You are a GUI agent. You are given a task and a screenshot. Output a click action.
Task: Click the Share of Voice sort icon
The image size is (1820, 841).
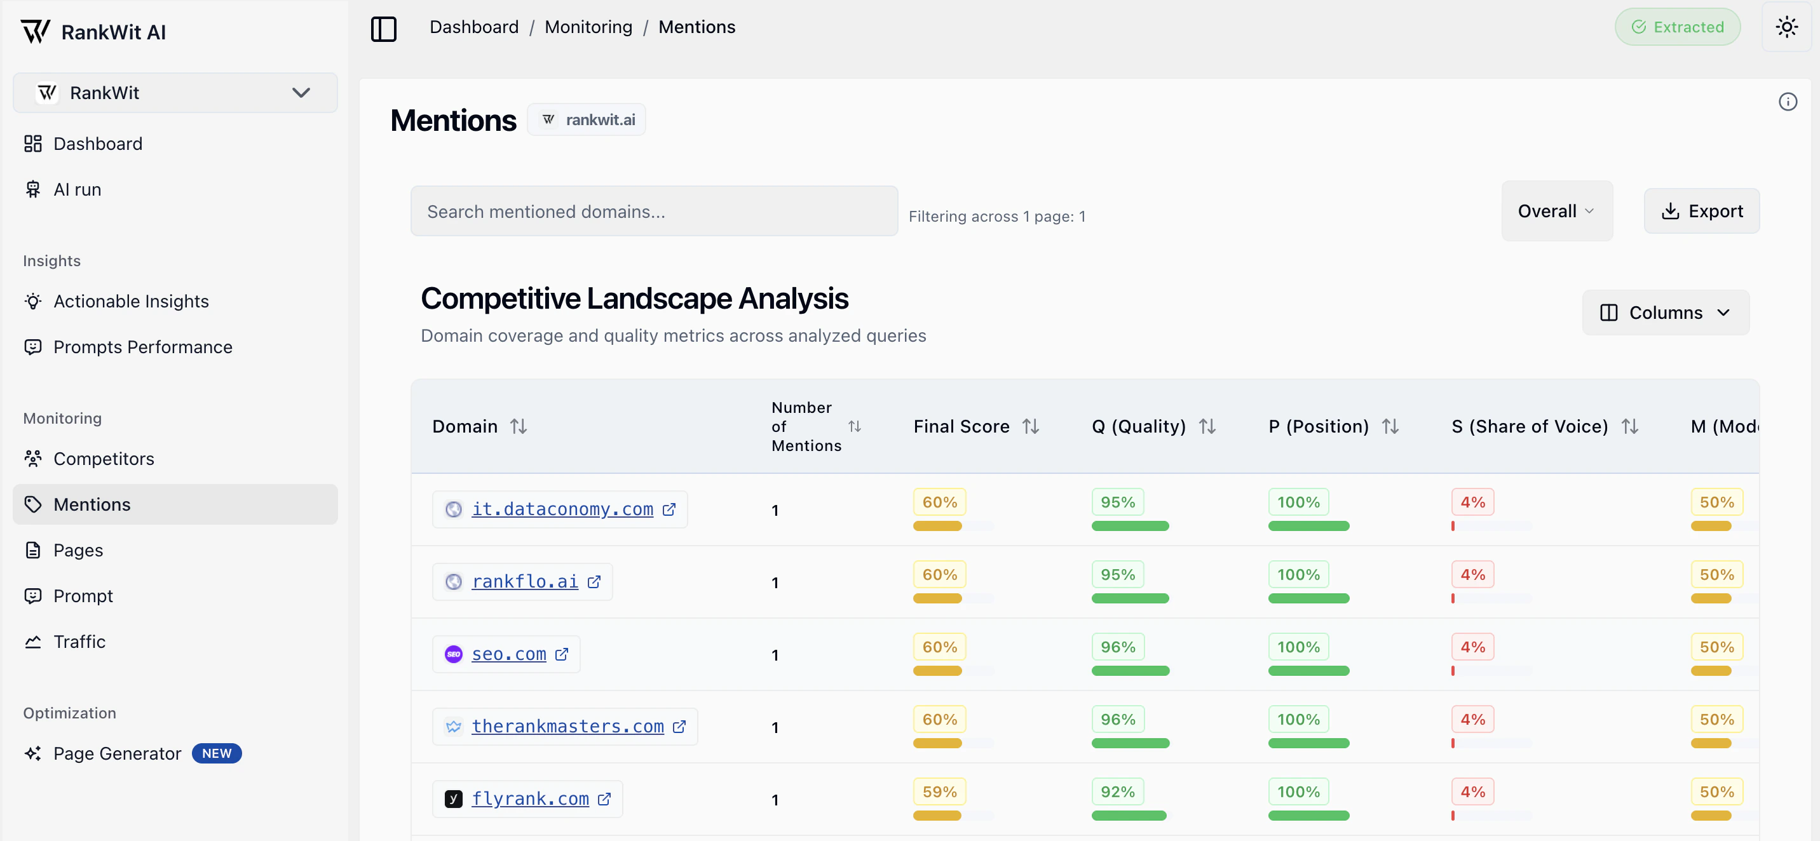1630,426
